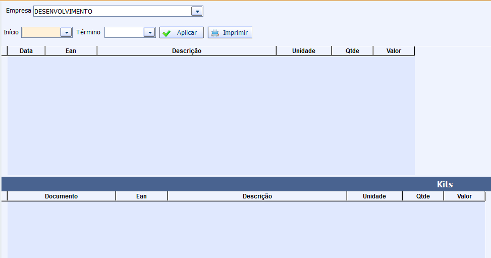The width and height of the screenshot is (491, 258).
Task: Click the Documento column header in Kits
Action: coord(61,196)
